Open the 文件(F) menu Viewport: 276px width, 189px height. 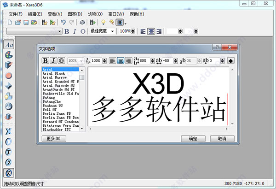coord(16,14)
